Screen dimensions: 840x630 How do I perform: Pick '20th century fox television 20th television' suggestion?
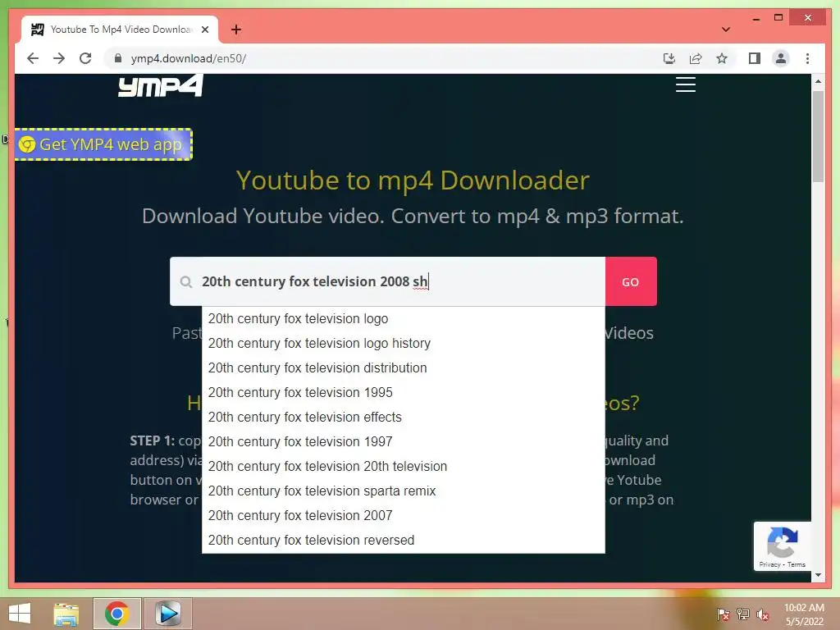point(403,467)
